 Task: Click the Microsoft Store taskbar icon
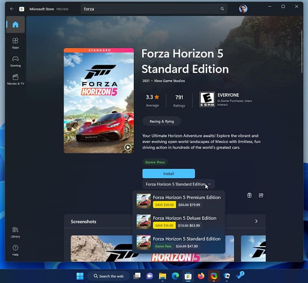pos(188,276)
